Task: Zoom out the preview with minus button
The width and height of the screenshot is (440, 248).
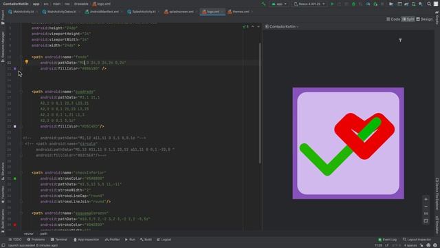Action: 426,207
